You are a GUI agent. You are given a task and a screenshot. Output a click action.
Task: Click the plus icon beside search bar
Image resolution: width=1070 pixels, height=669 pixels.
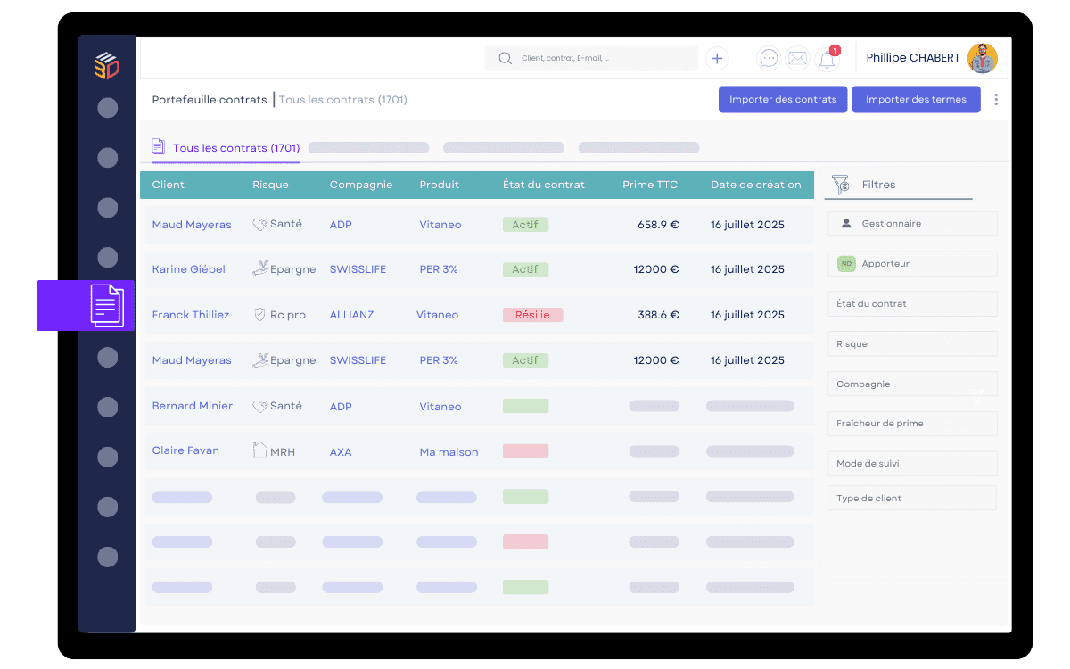[x=717, y=59]
